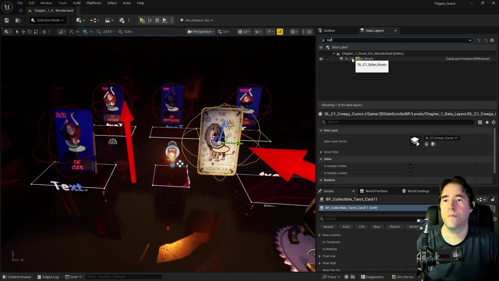
Task: Expand the New Location property
Action: click(320, 235)
